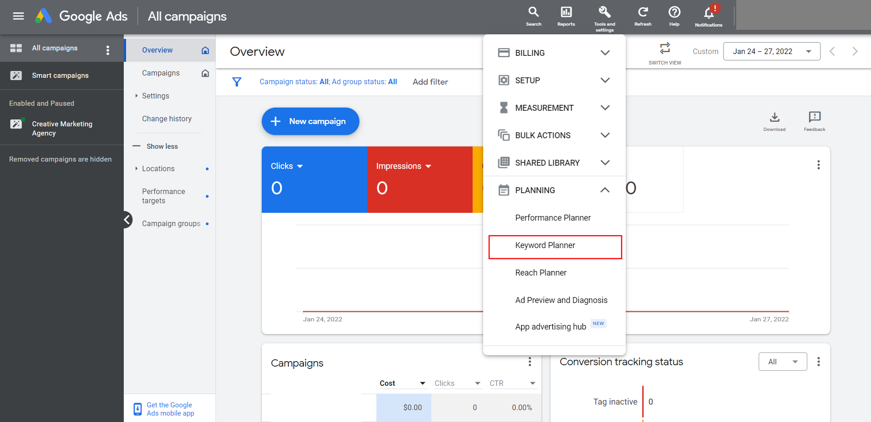
Task: Select App advertising hub
Action: tap(551, 327)
